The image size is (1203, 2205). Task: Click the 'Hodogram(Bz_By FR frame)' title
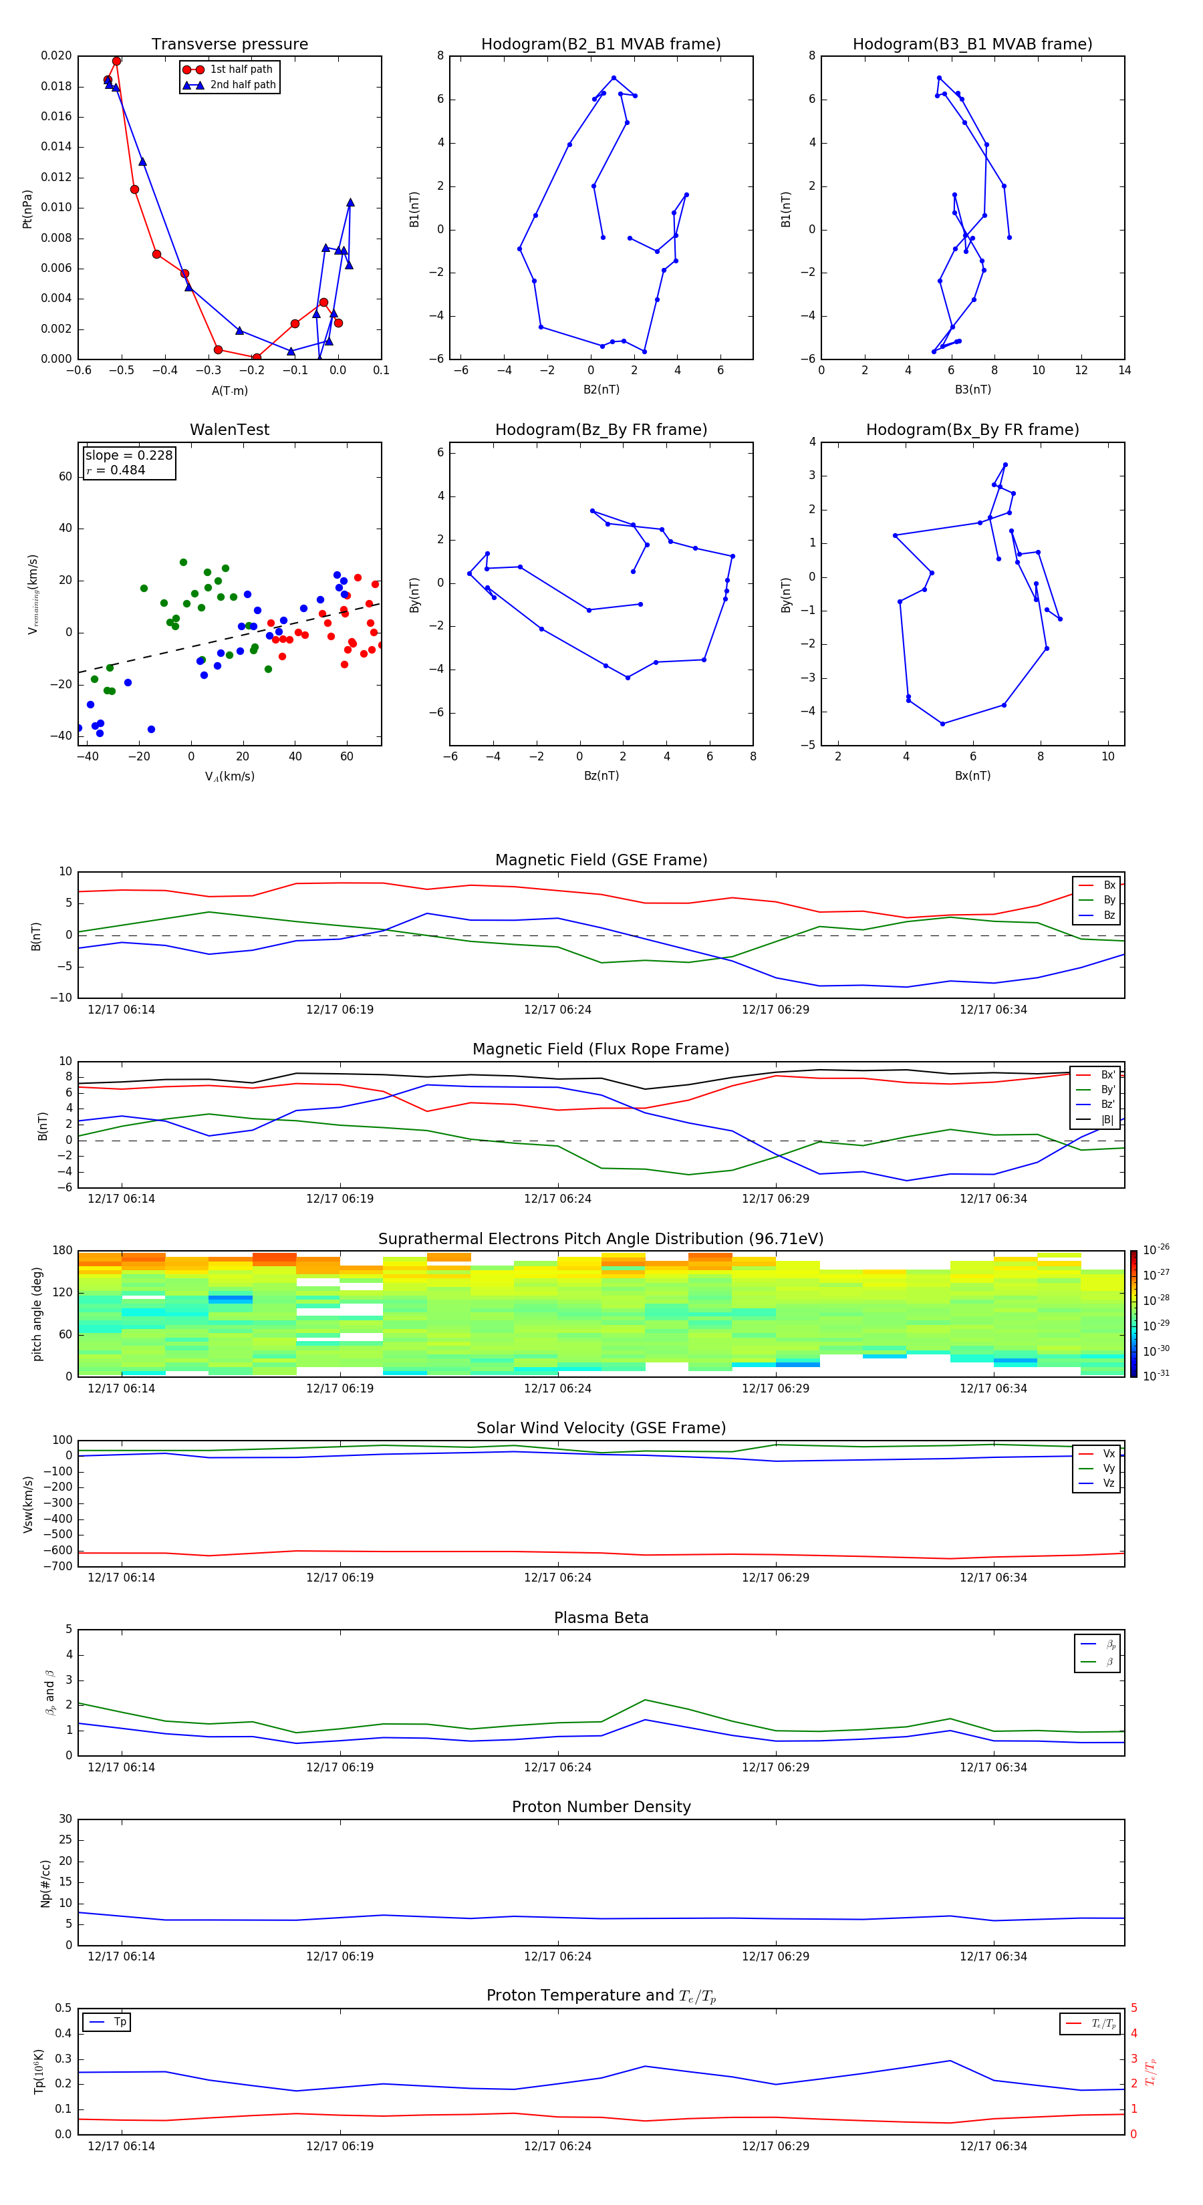click(x=601, y=430)
